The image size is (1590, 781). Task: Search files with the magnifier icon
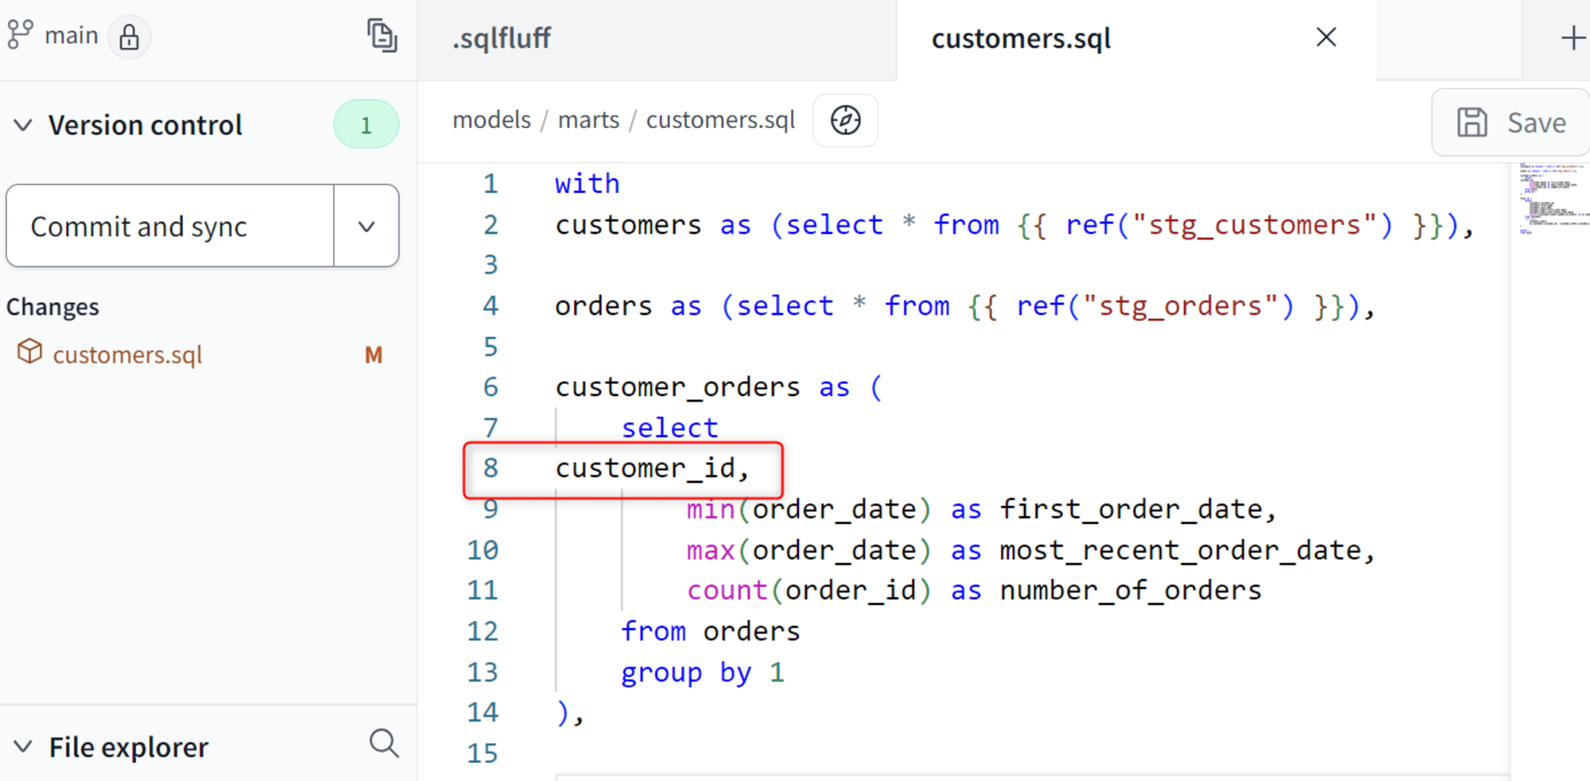[x=384, y=744]
